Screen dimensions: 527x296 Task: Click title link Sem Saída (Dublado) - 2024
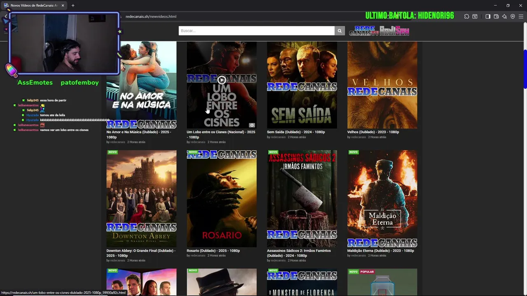(x=296, y=132)
